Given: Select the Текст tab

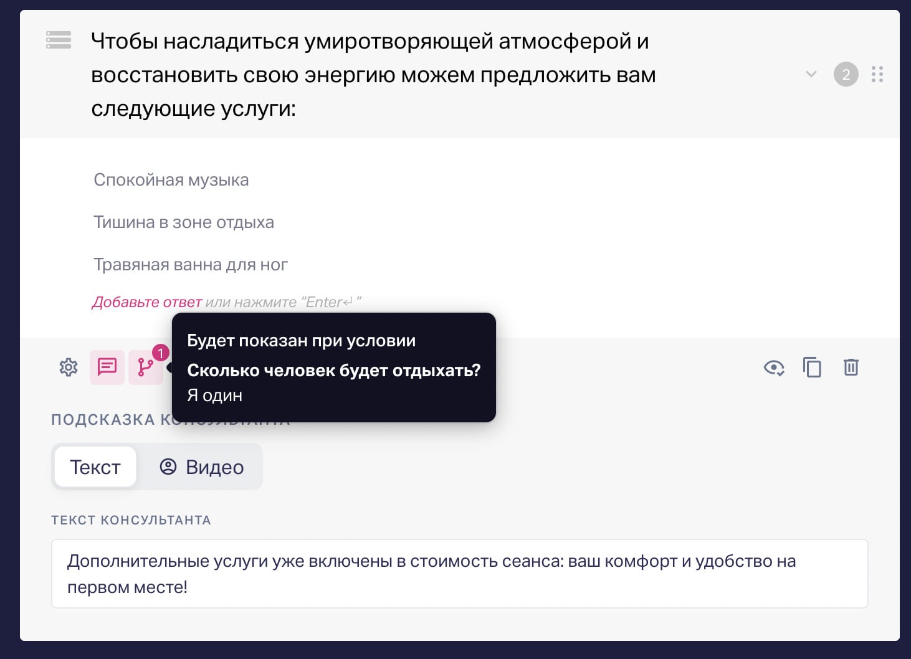Looking at the screenshot, I should [x=95, y=467].
